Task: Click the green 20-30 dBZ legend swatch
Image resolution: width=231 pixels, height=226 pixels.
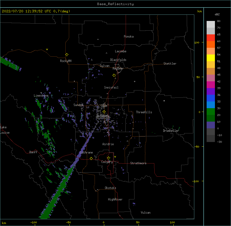Action: click(211, 112)
